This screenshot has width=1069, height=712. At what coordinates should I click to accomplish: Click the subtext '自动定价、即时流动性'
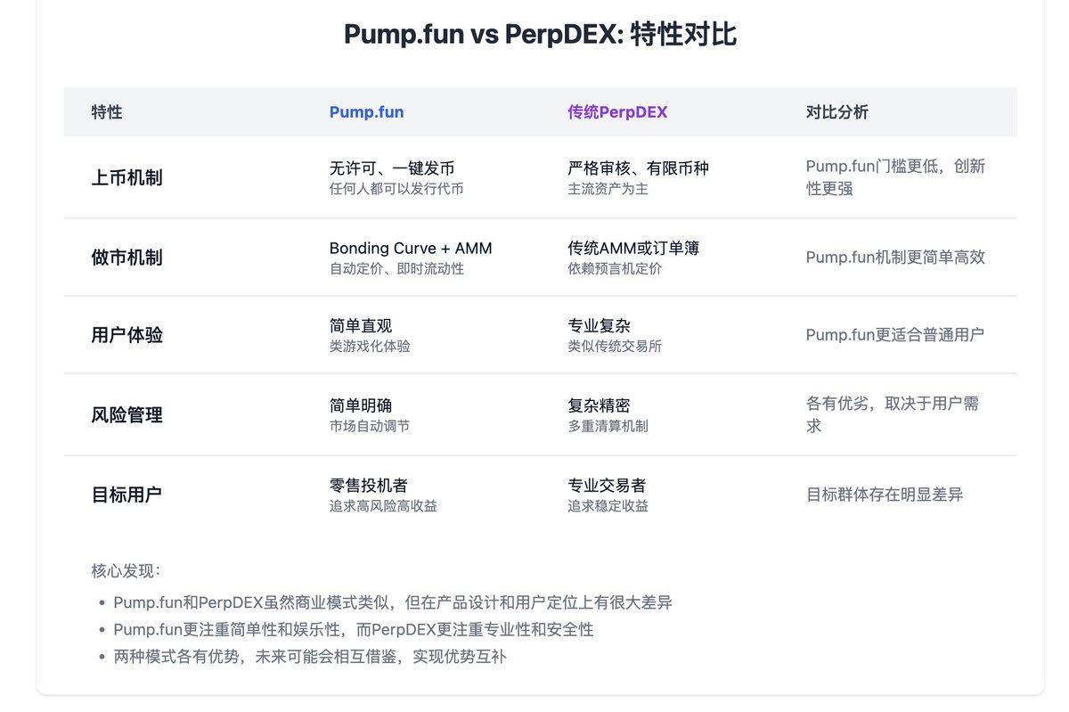click(396, 268)
